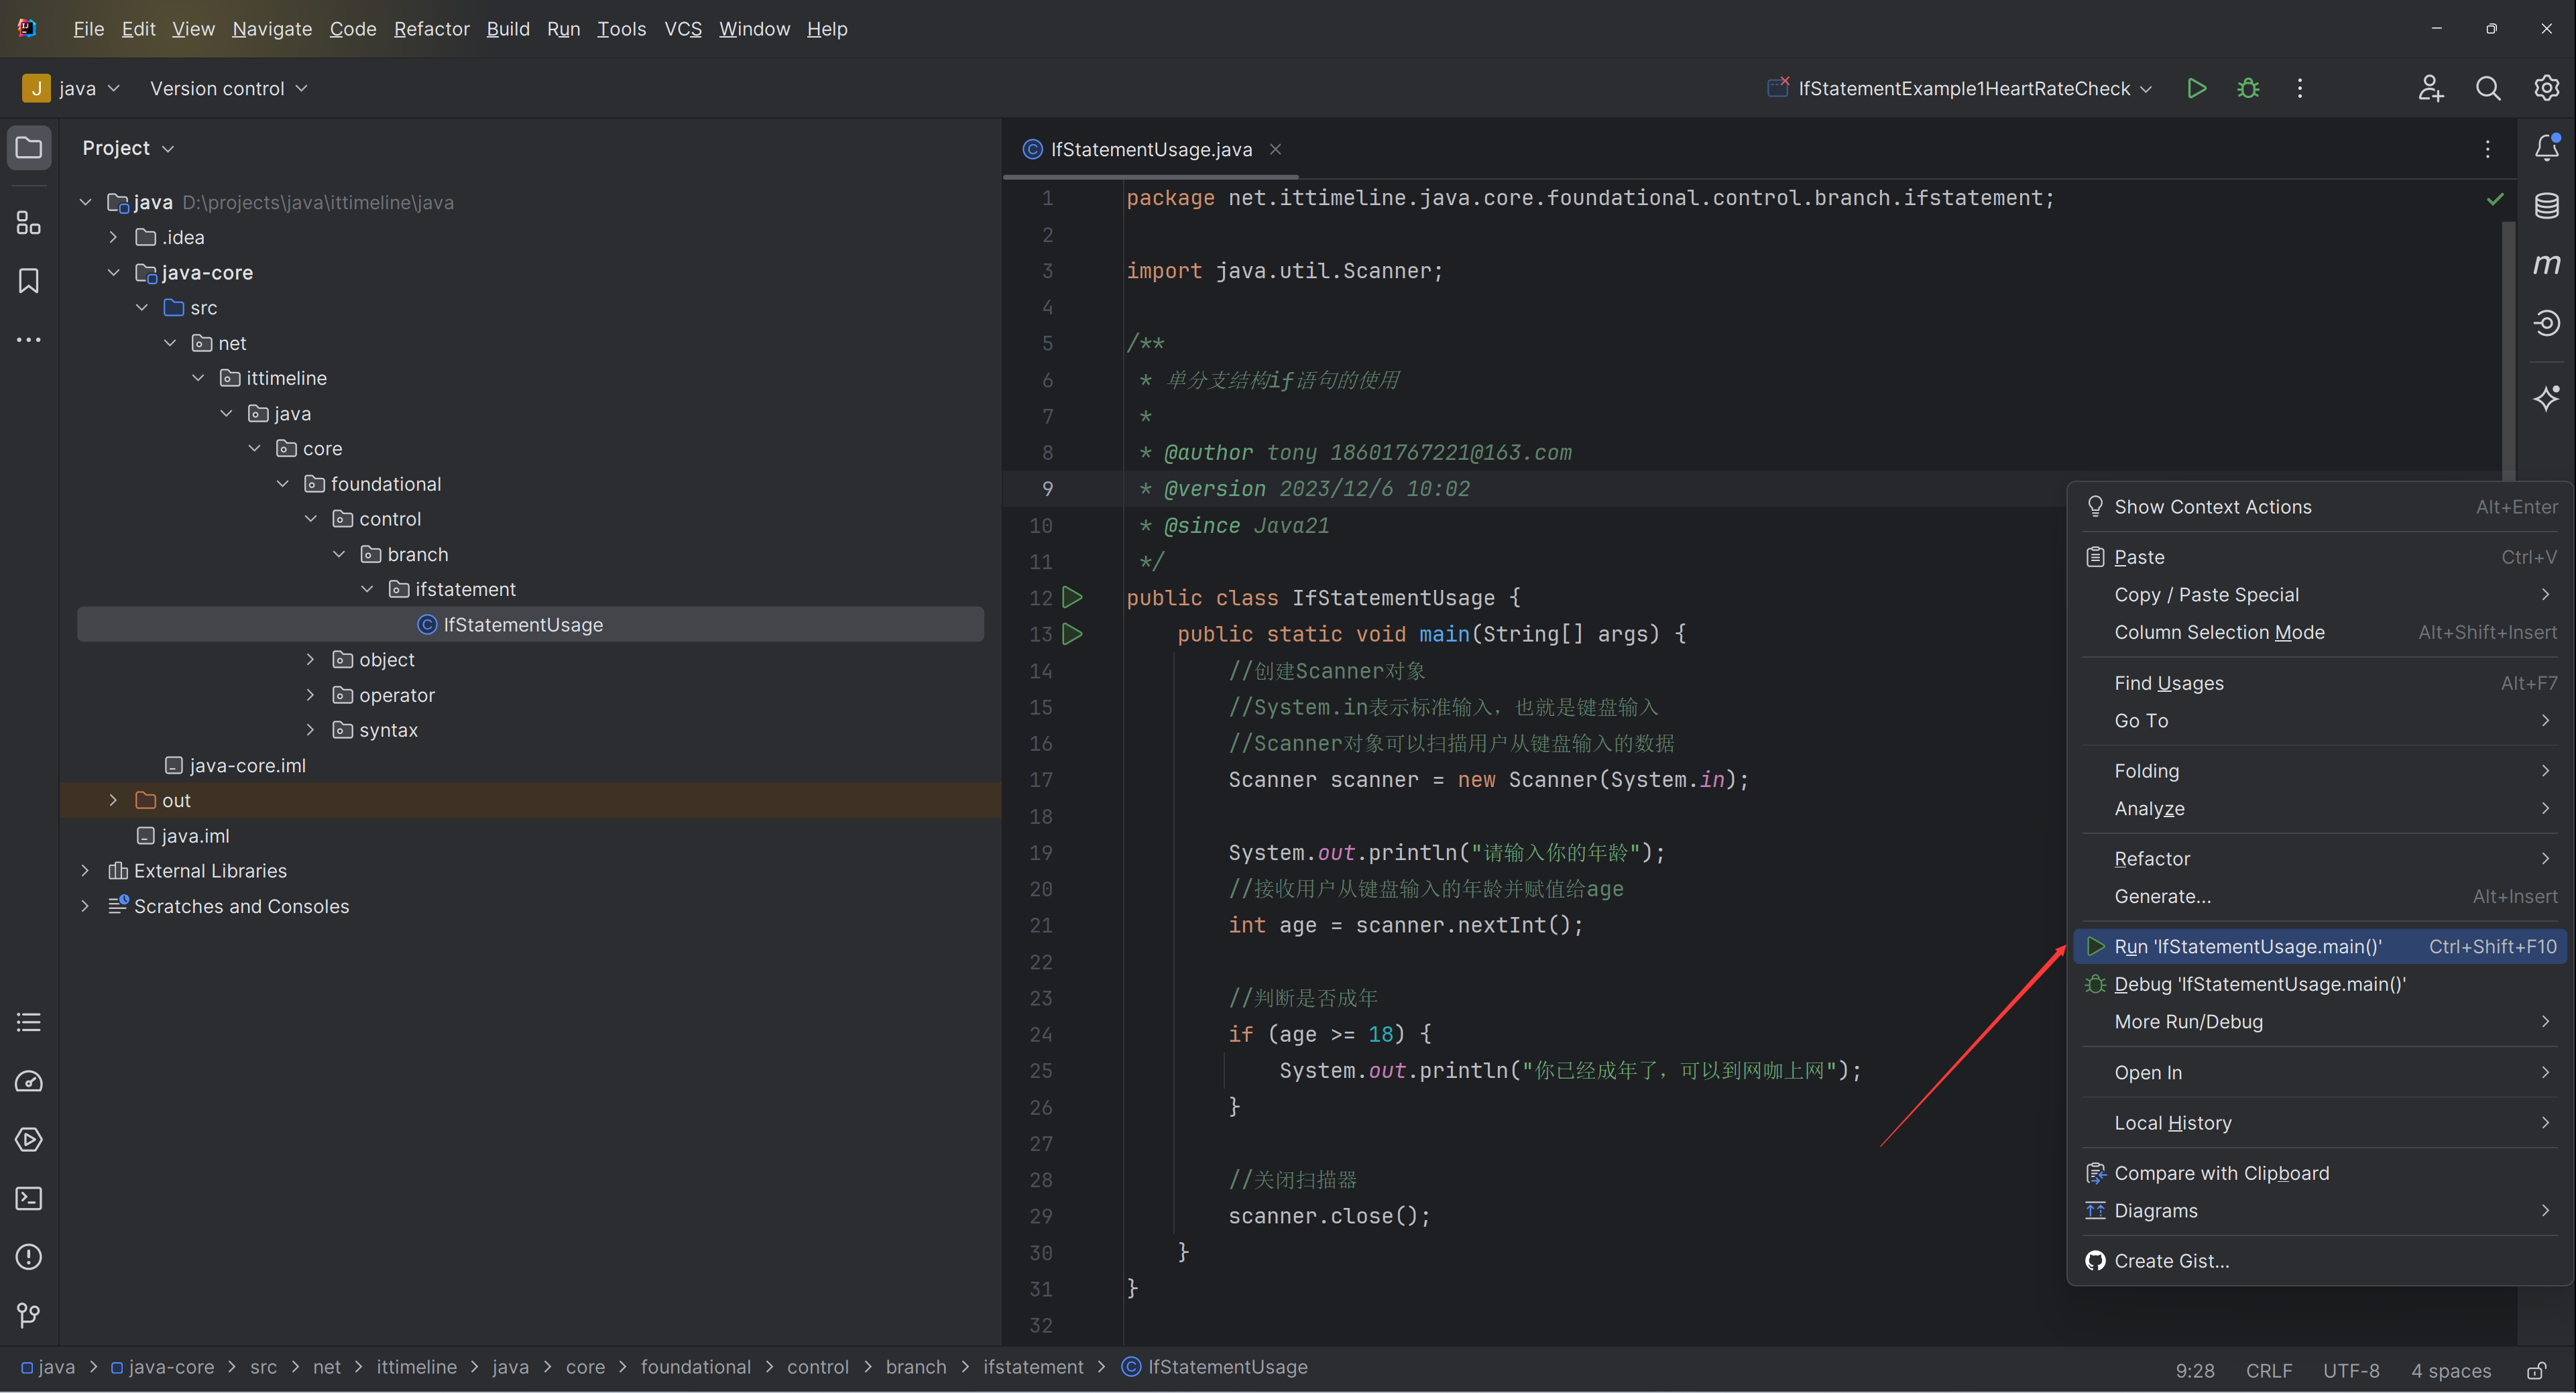2576x1393 pixels.
Task: Choose Show Context Actions in context menu
Action: 2321,507
